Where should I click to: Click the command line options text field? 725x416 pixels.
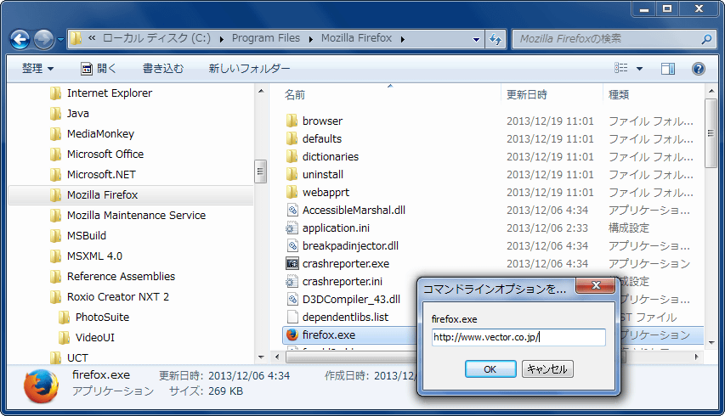[518, 338]
